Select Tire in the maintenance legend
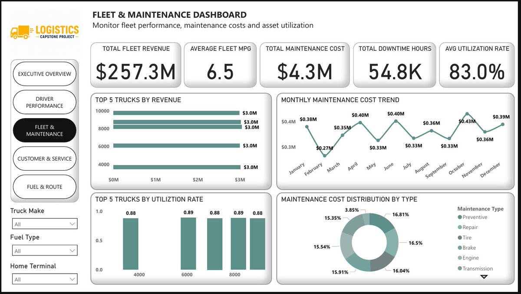 pos(465,238)
